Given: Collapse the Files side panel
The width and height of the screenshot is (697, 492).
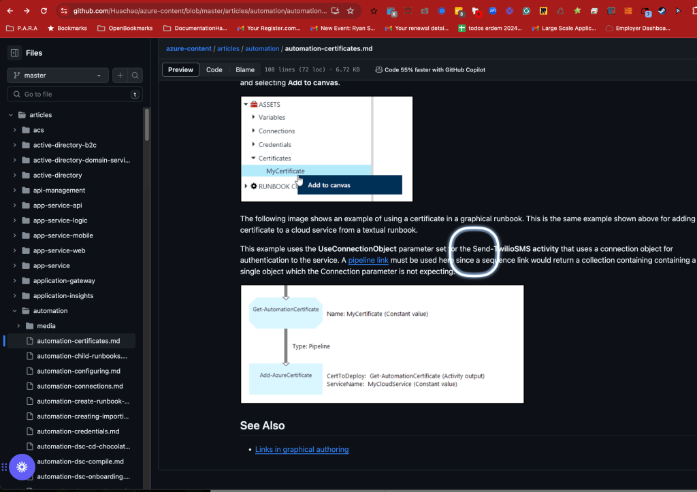Looking at the screenshot, I should pyautogui.click(x=15, y=53).
